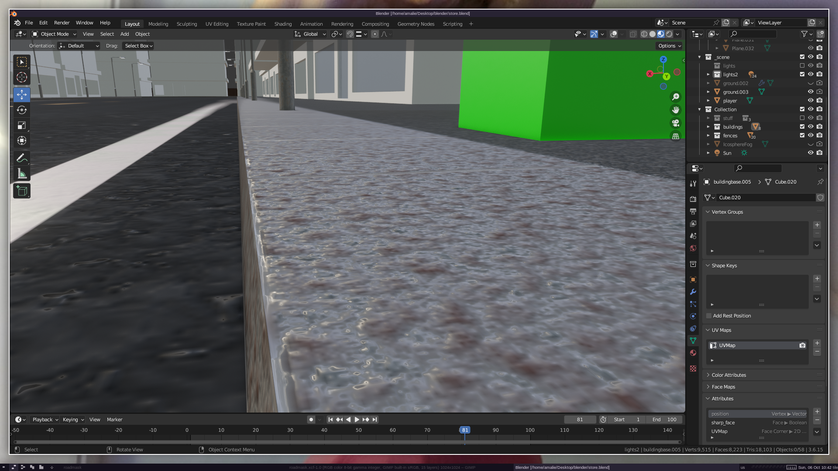Expand the Color Attributes panel
This screenshot has height=471, width=838.
coord(728,375)
